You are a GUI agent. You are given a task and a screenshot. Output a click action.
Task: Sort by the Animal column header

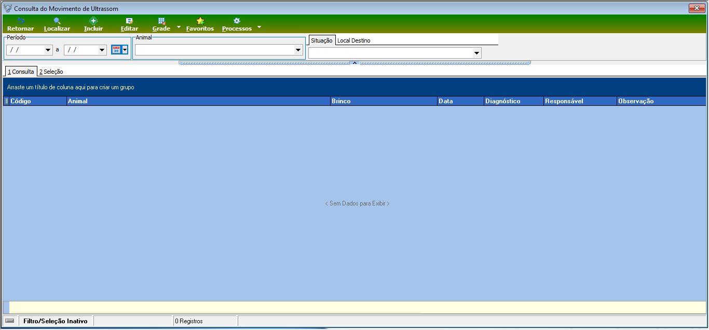198,101
